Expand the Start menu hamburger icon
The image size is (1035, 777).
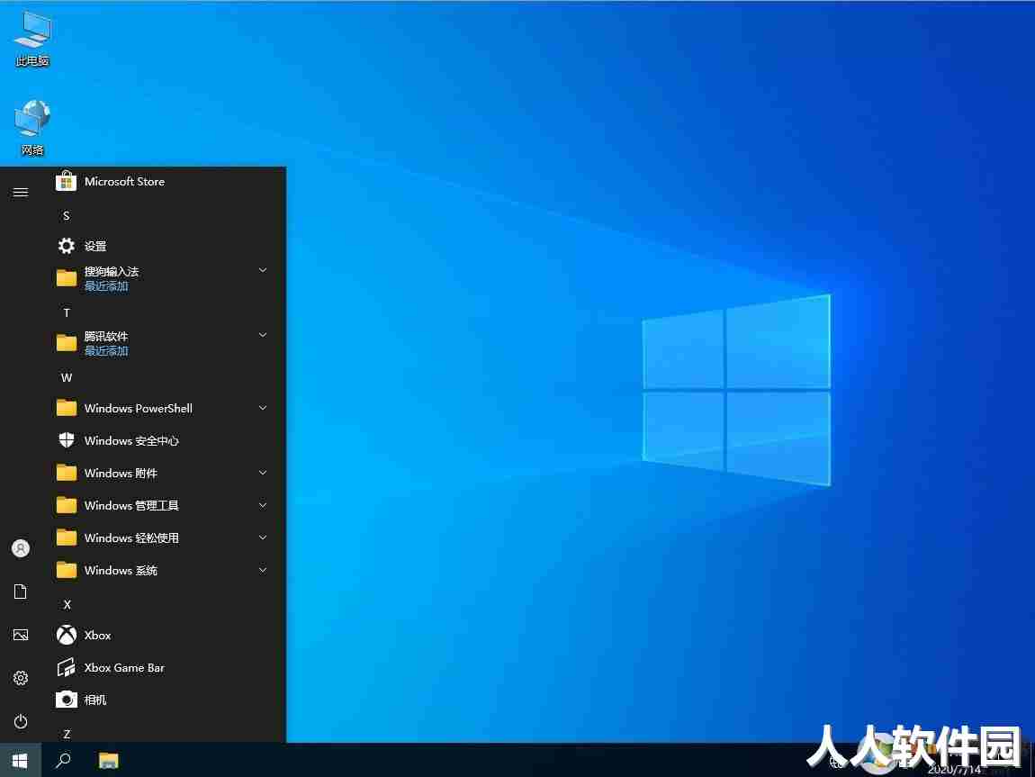[x=21, y=193]
